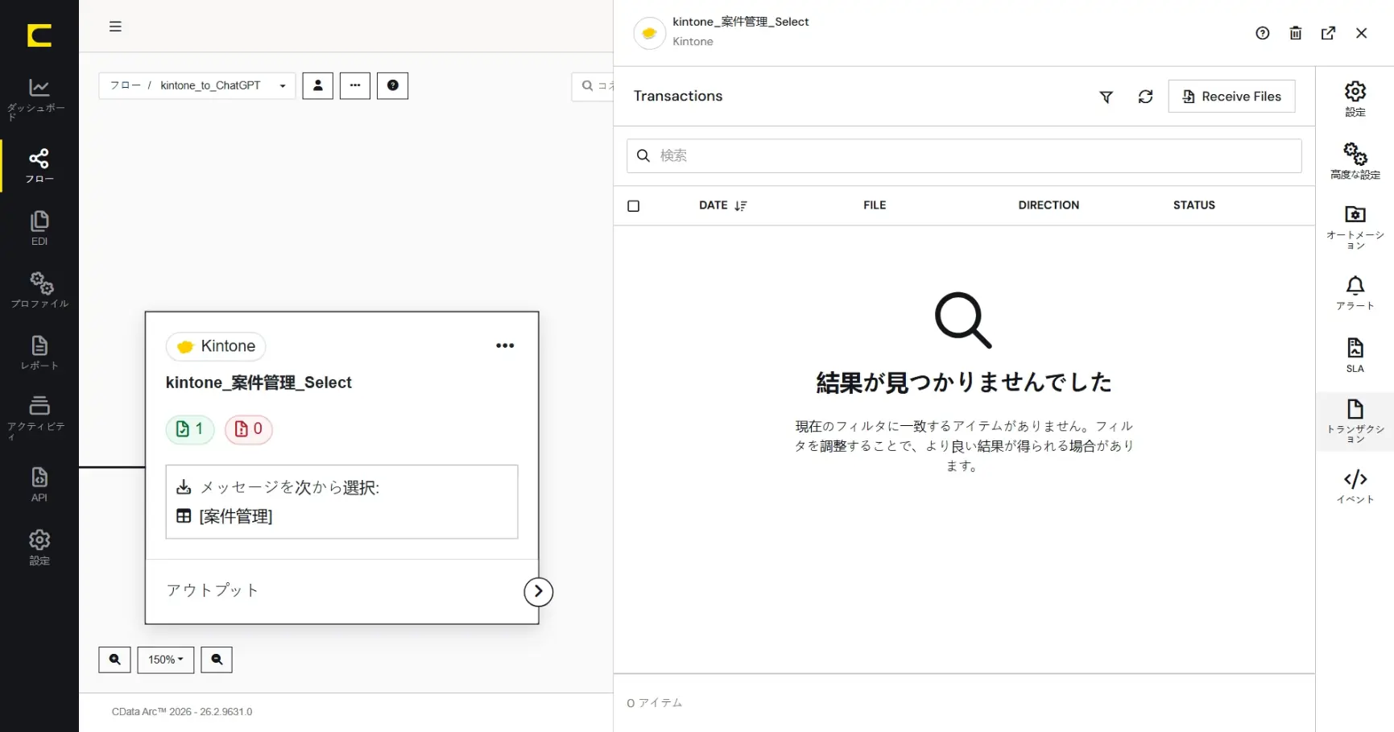Screen dimensions: 1394x732
Task: Switch to the 高度な設定 tab
Action: (1355, 161)
